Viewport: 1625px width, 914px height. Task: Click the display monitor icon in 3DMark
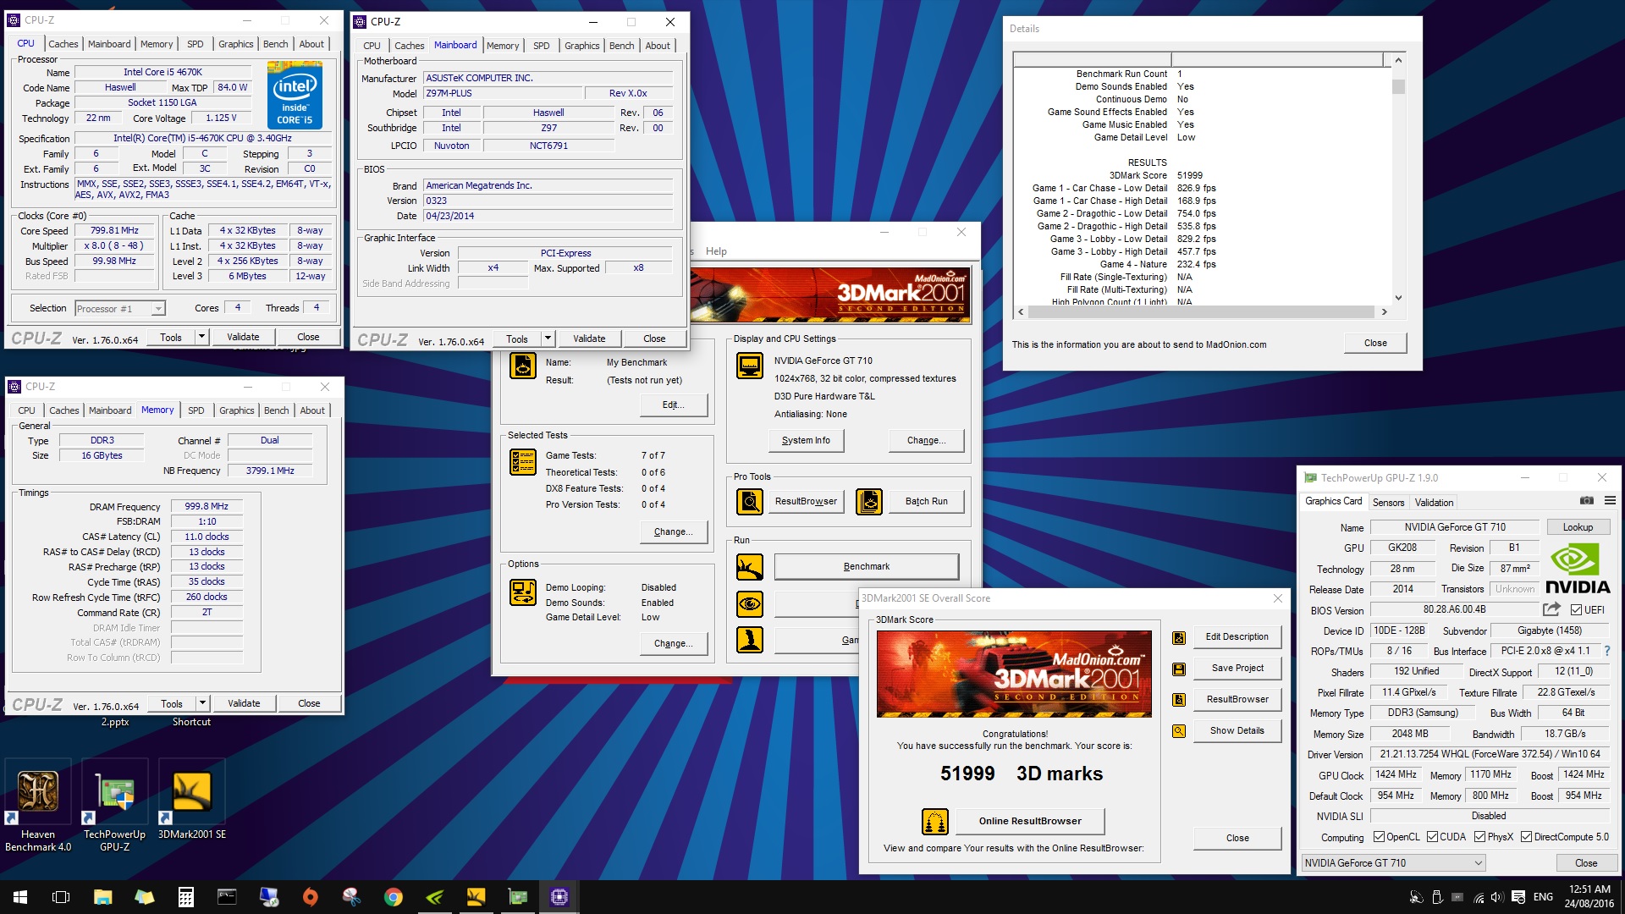(x=750, y=366)
